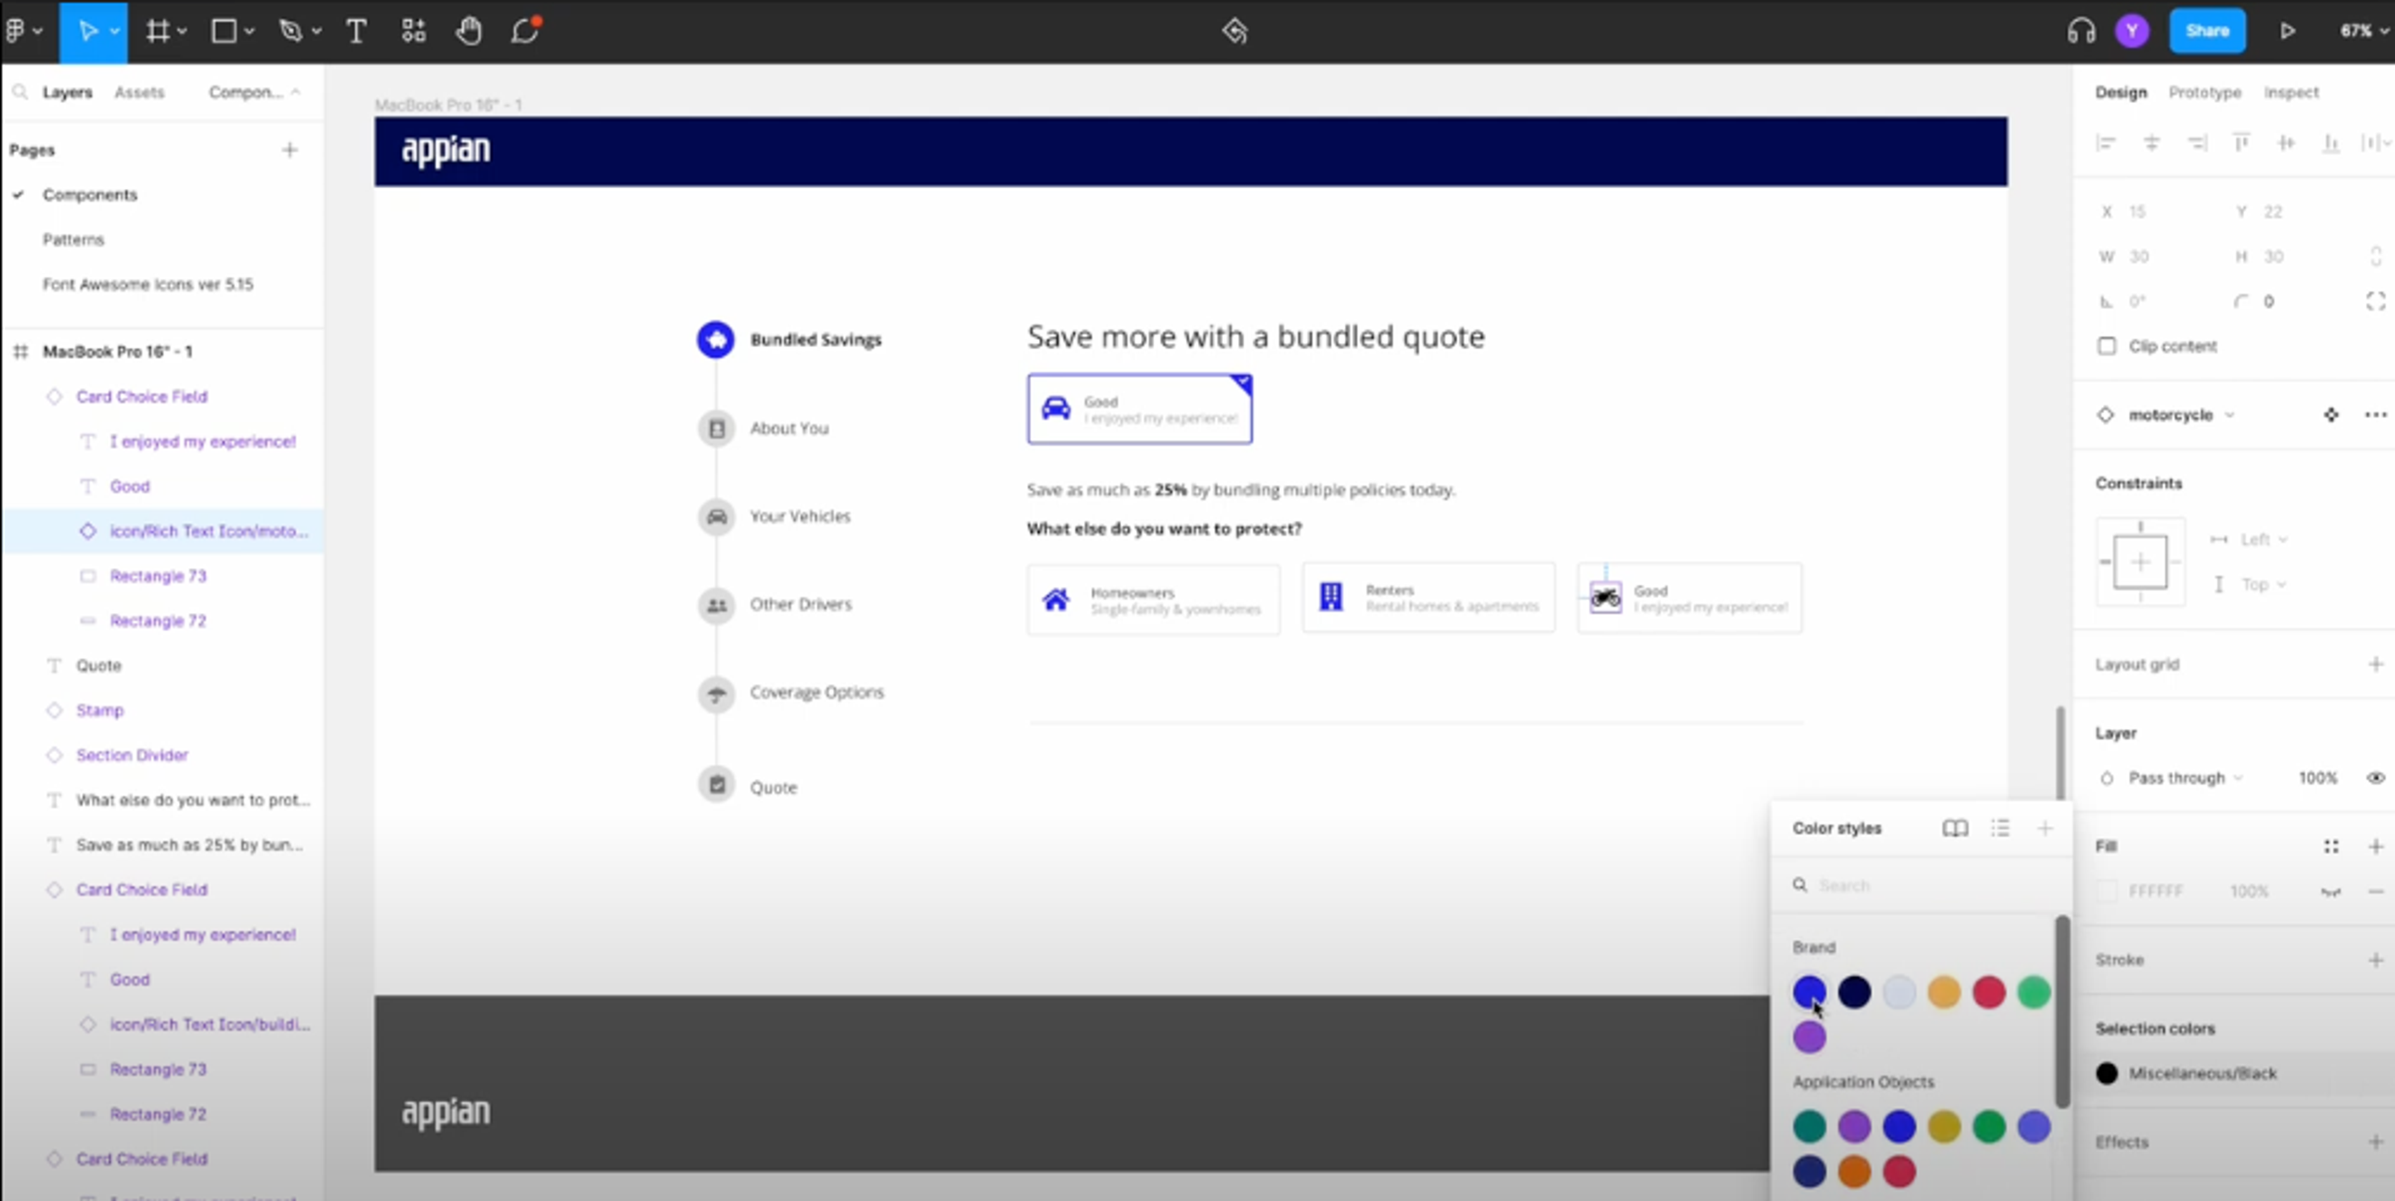Select the Frame tool
This screenshot has height=1201, width=2395.
[158, 31]
